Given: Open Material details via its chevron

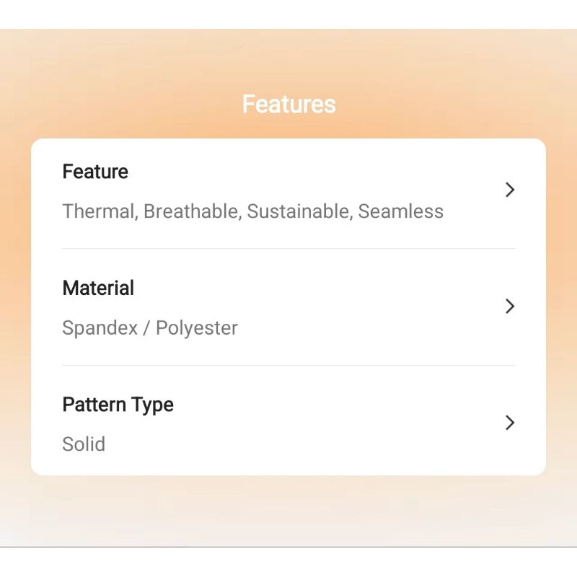Looking at the screenshot, I should tap(510, 307).
